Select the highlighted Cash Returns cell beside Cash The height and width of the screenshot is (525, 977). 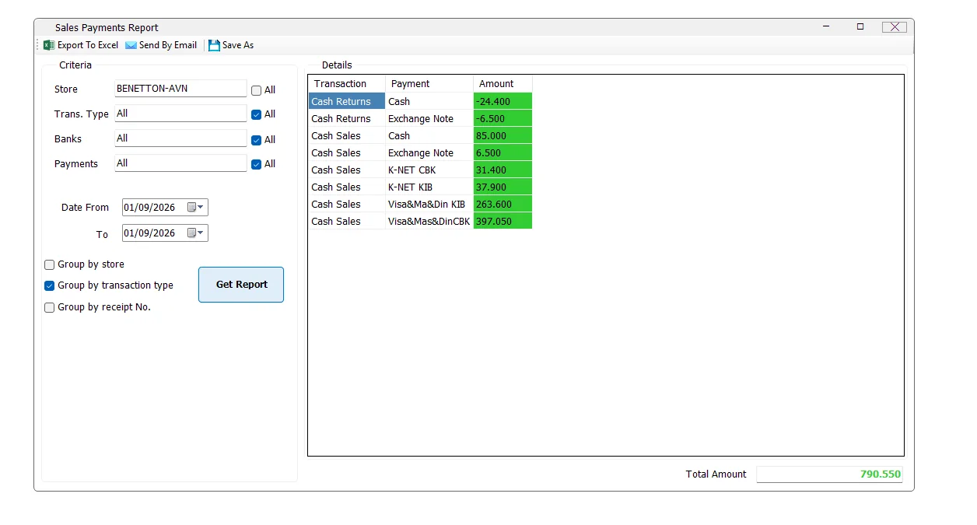pyautogui.click(x=347, y=101)
